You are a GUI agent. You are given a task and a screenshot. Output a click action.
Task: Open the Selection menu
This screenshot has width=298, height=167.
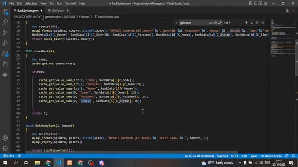tap(31, 3)
